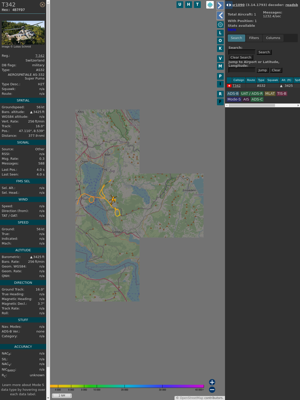
Task: Click the zoom in plus button
Action: [x=212, y=382]
